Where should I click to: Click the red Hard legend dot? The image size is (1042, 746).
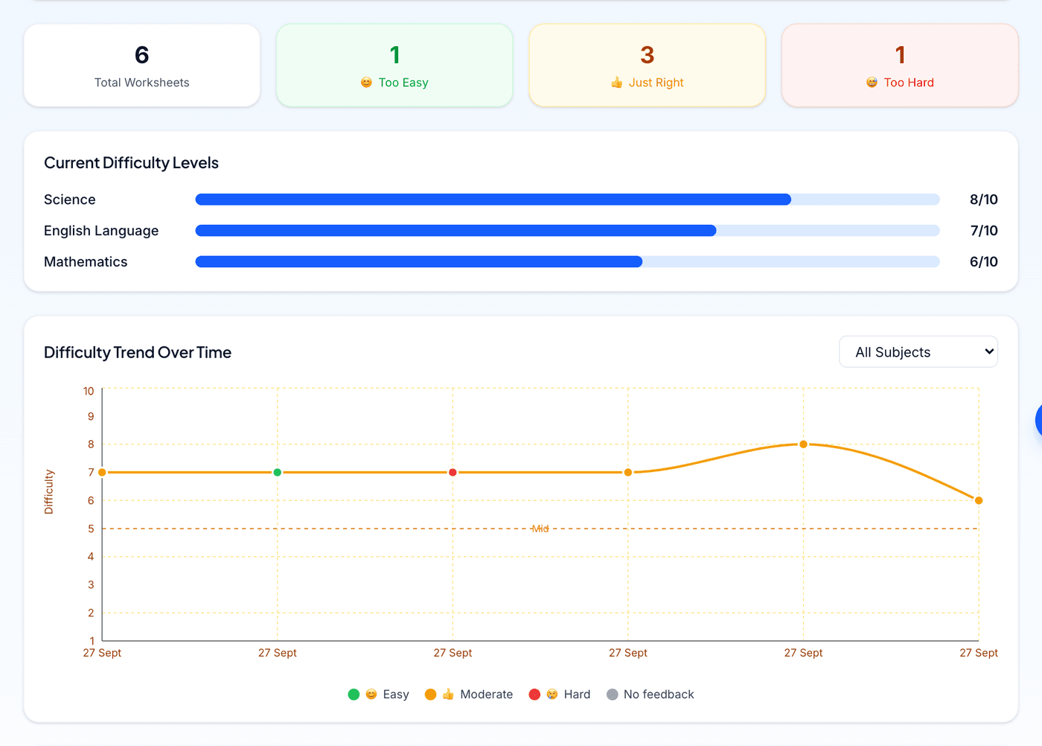coord(534,695)
